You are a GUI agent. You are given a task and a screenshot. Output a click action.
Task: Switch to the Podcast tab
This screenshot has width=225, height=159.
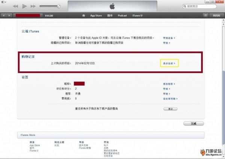[121, 15]
